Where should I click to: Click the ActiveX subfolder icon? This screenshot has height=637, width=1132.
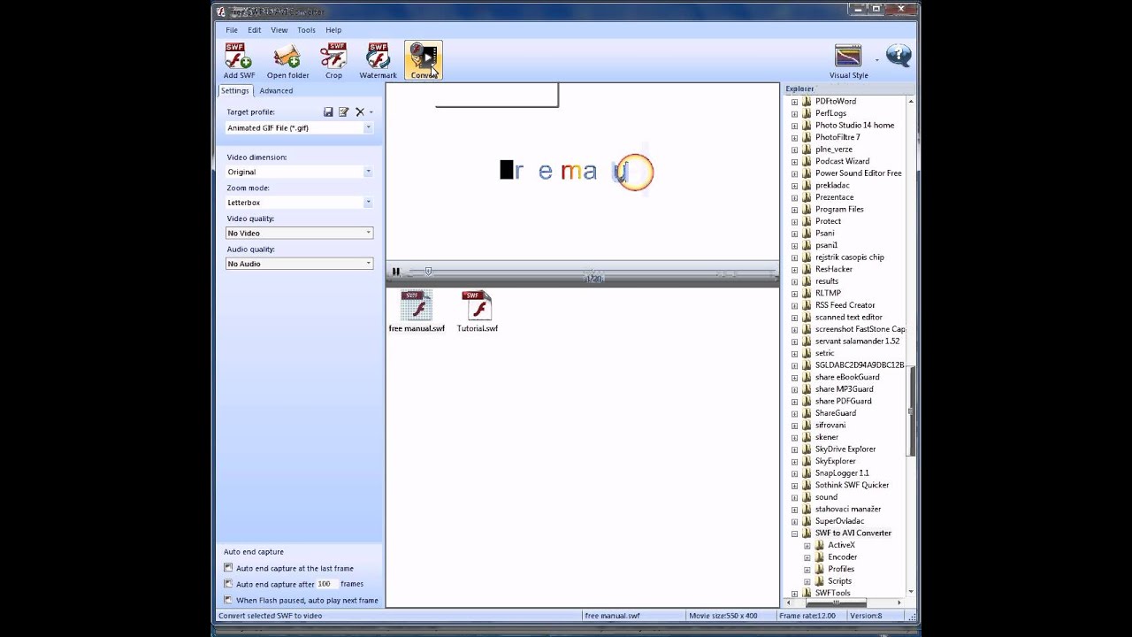coord(819,545)
